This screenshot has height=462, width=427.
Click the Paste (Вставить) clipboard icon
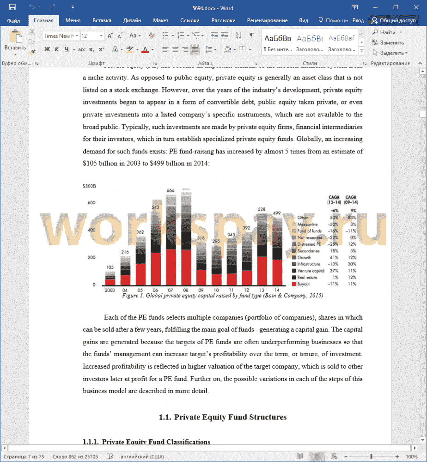tap(15, 37)
